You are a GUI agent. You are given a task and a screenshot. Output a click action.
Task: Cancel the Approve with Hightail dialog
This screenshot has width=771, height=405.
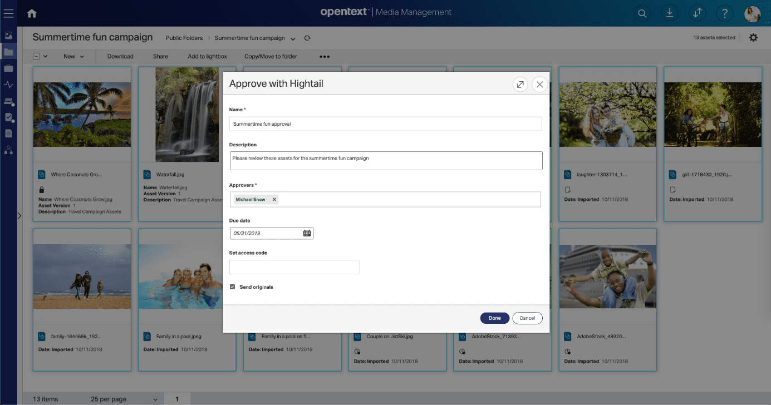[527, 318]
